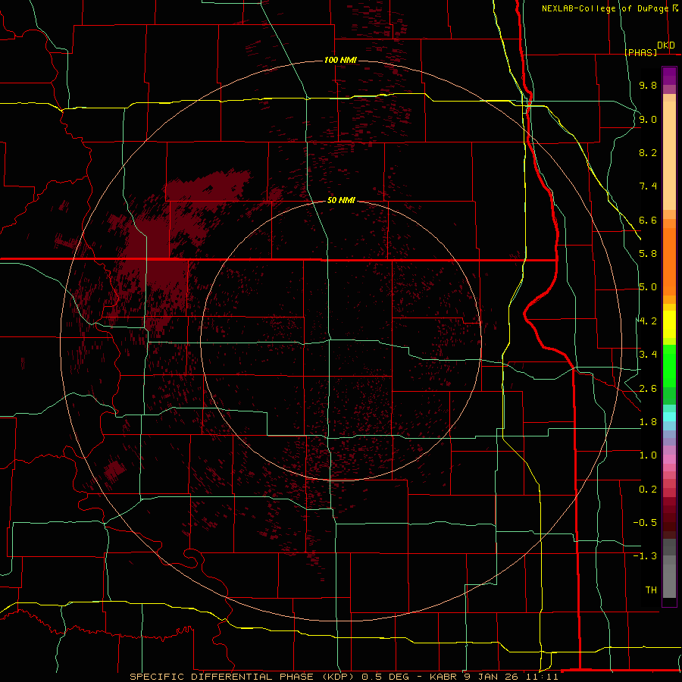
Task: Click the 'KABR' radar site identifier
Action: click(443, 677)
